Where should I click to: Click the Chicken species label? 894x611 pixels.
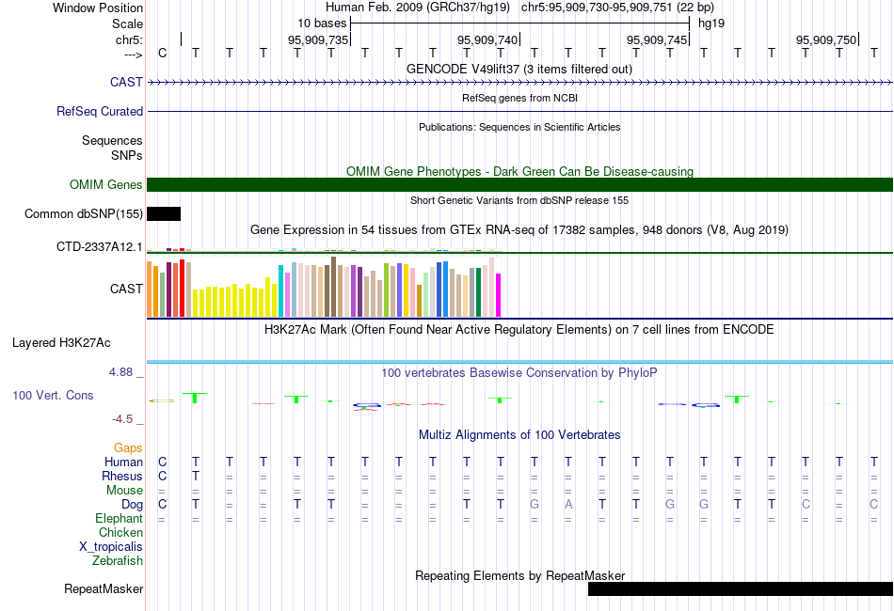[x=120, y=532]
